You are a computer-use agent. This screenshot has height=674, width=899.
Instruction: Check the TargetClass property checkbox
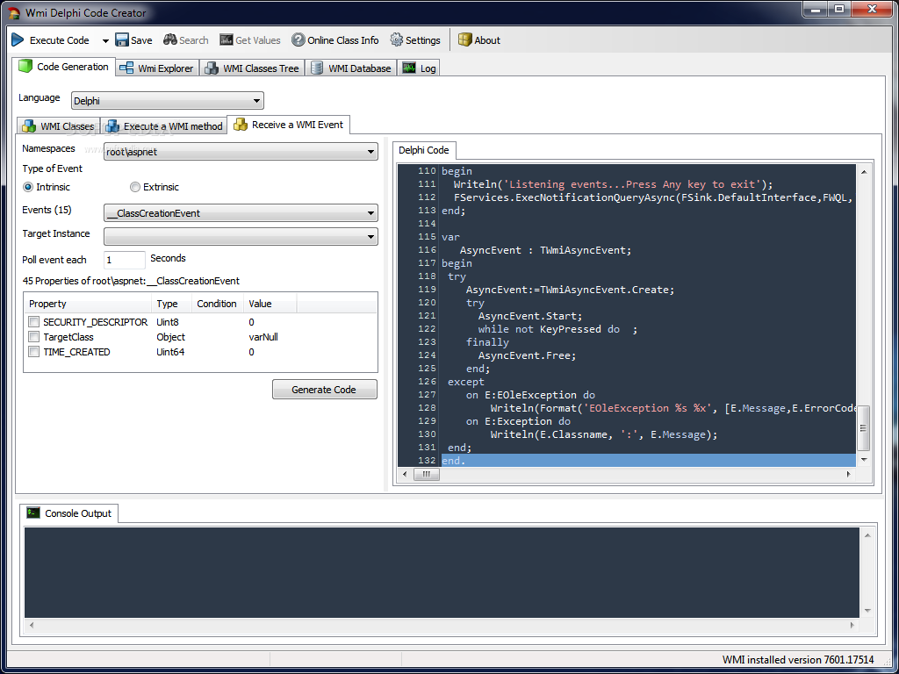click(34, 337)
